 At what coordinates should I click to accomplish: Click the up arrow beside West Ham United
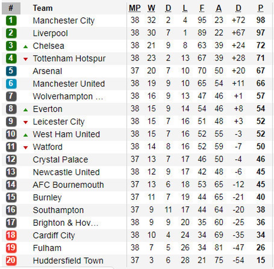click(x=25, y=135)
